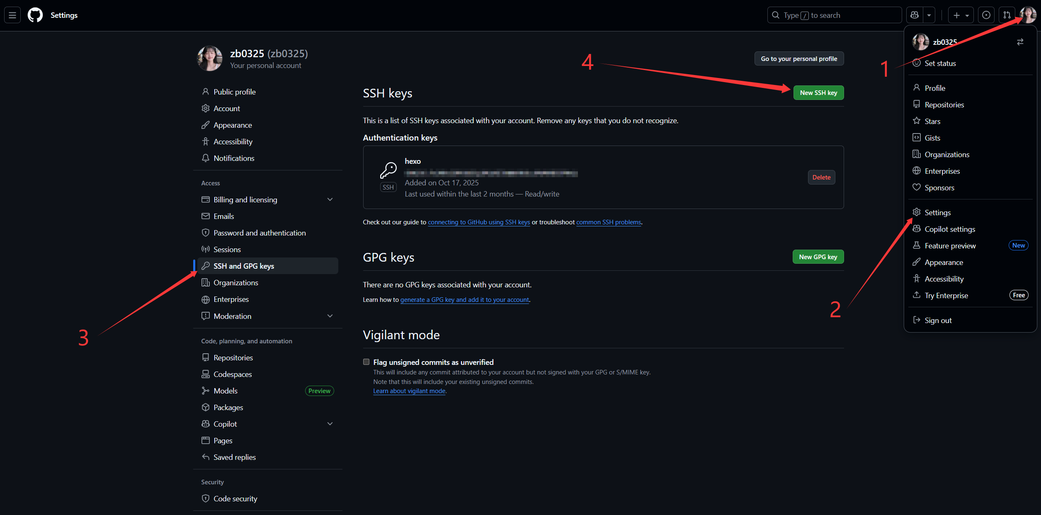The image size is (1041, 515).
Task: Expand the Copilot sidebar section
Action: tap(330, 424)
